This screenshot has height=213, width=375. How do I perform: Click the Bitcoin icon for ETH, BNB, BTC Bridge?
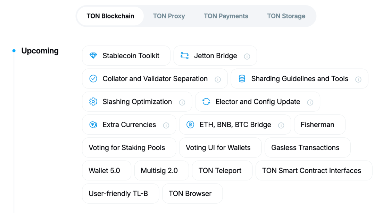[190, 125]
